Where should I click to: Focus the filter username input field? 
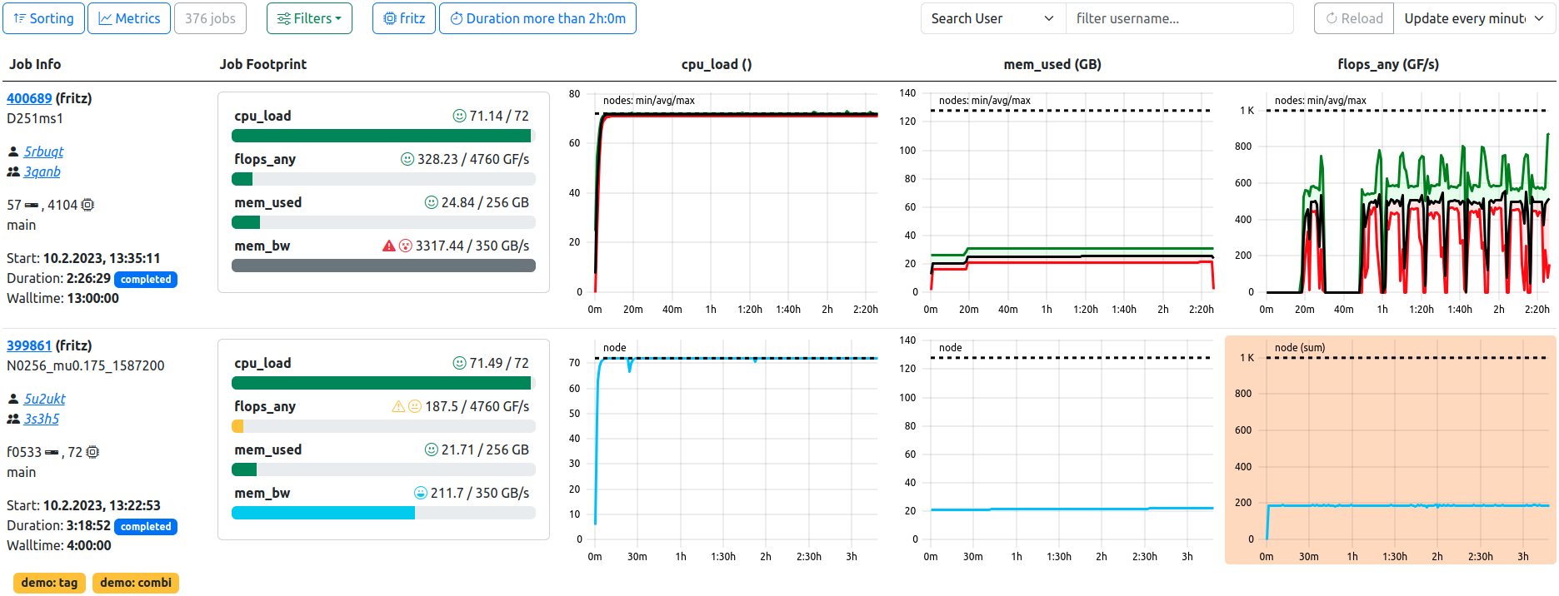[x=1178, y=18]
